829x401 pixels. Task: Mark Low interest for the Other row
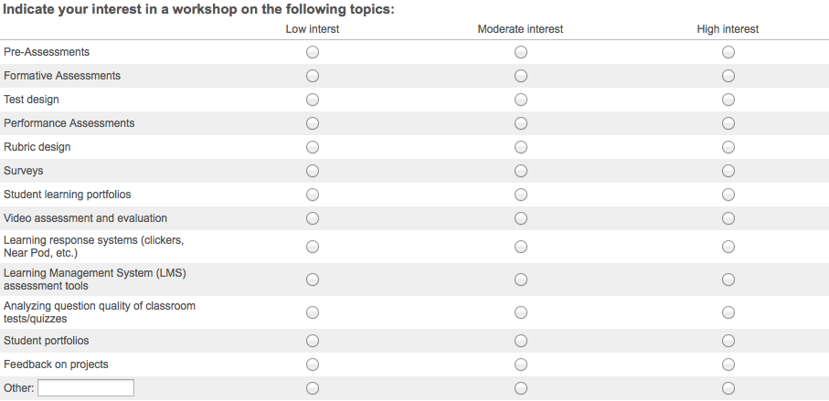point(313,388)
